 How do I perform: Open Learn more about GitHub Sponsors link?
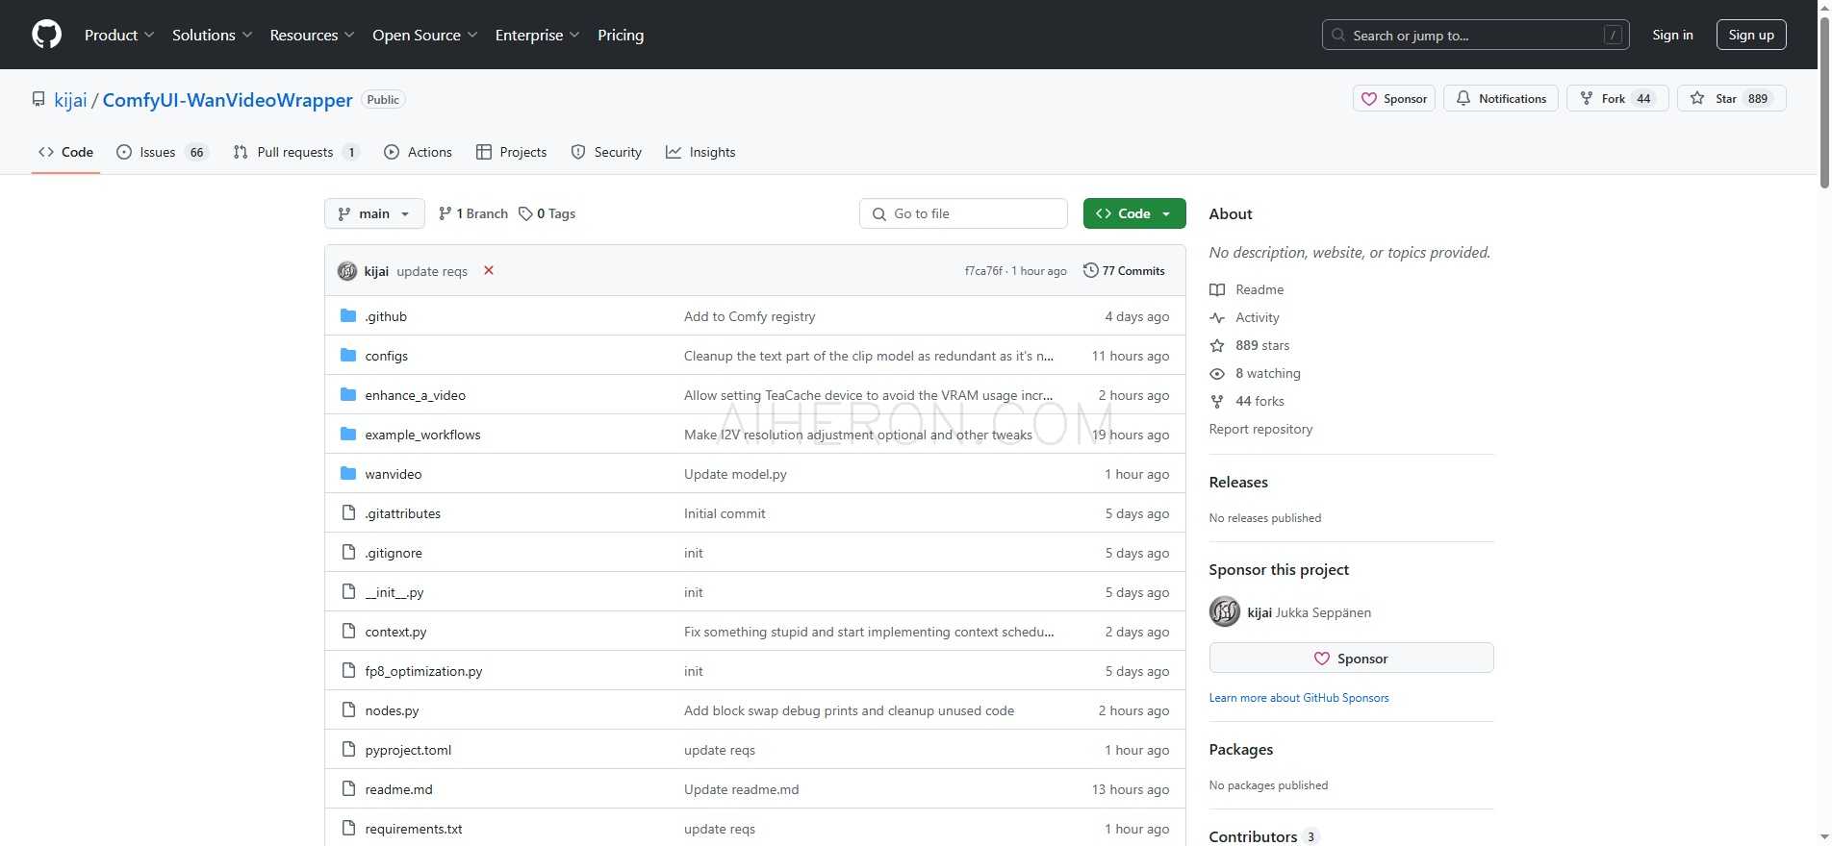pos(1299,698)
